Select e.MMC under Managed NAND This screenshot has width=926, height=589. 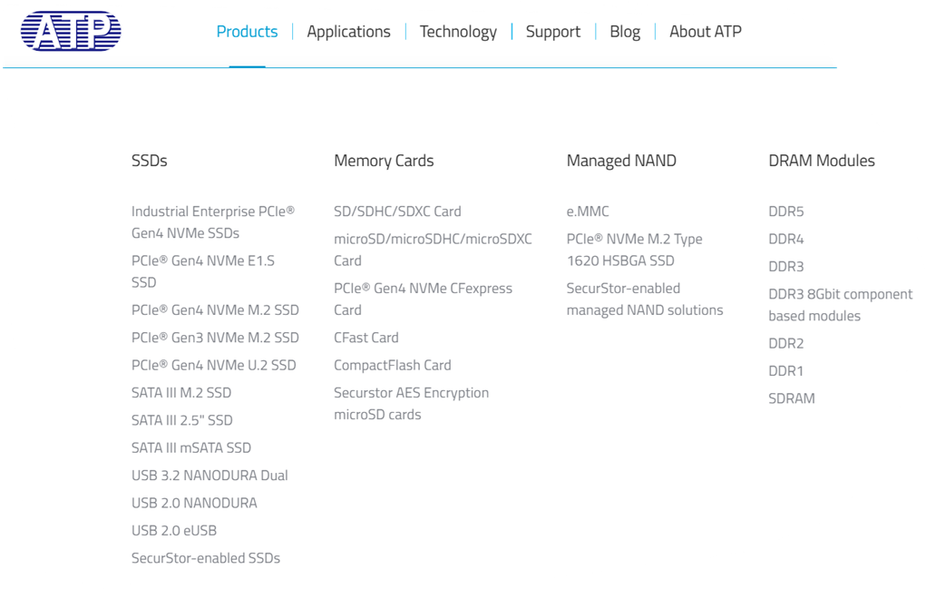pyautogui.click(x=588, y=211)
